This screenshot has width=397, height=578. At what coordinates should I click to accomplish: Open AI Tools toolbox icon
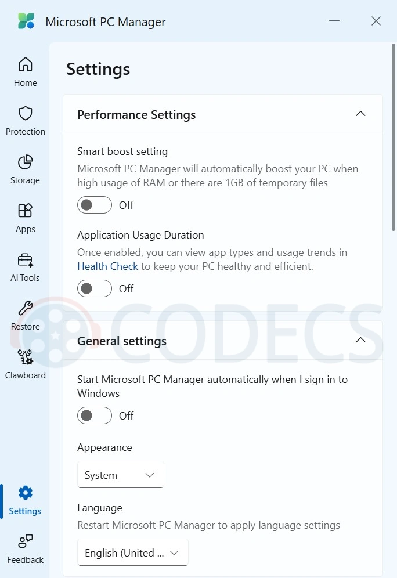pos(25,260)
